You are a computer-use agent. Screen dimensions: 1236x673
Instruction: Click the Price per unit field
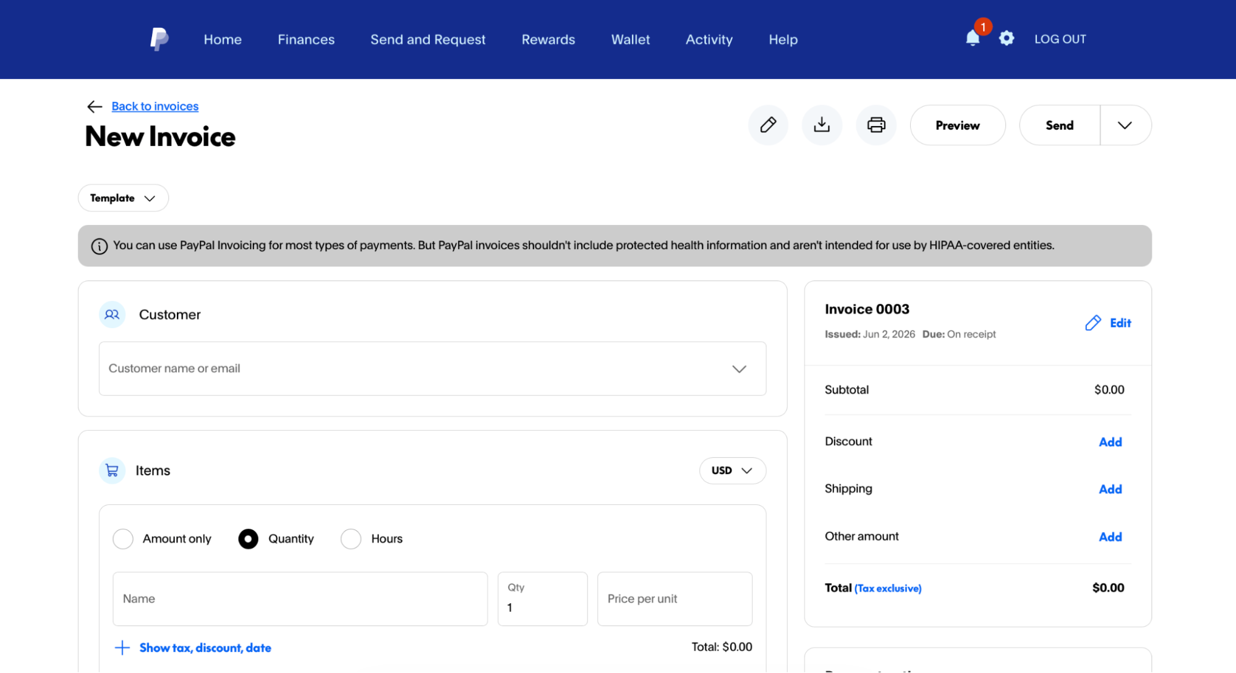[675, 599]
